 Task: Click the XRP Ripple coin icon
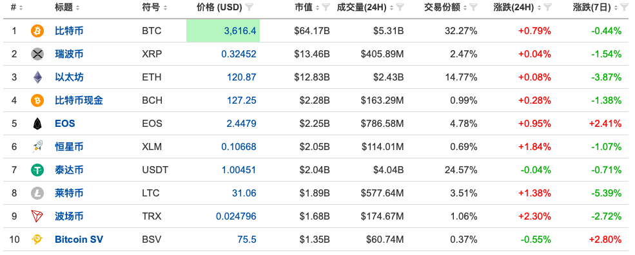click(37, 54)
